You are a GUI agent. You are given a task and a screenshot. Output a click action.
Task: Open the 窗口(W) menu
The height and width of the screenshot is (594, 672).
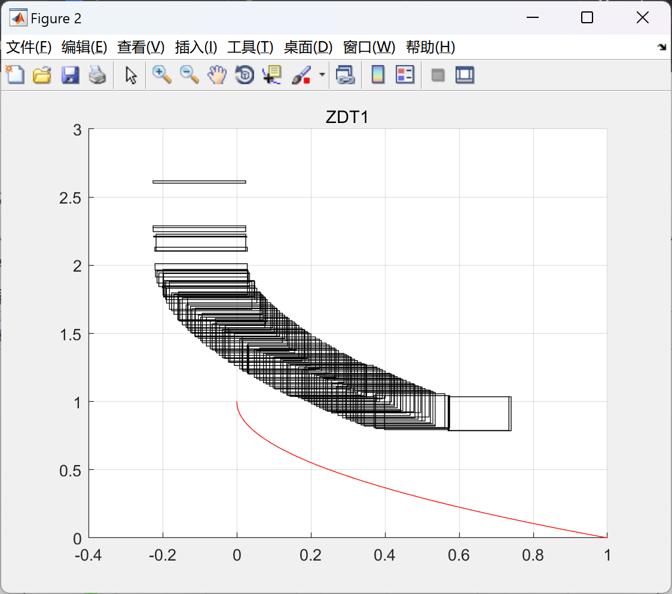pos(369,47)
